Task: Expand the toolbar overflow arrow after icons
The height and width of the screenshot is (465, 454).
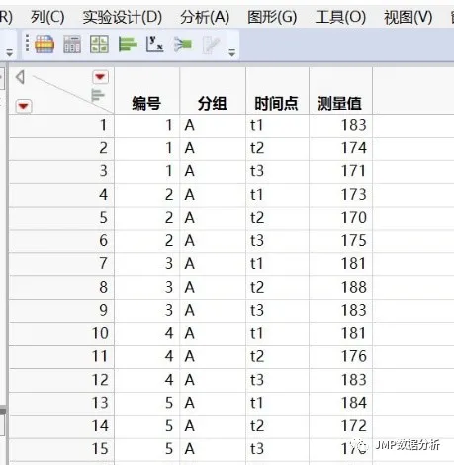Action: 232,52
